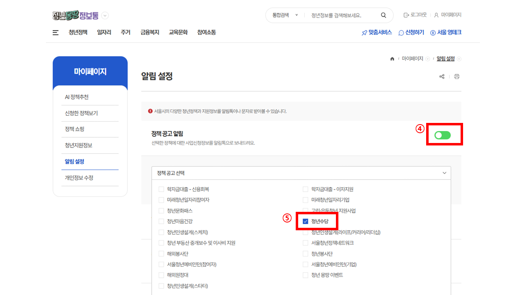Check 청년마음건강 box
The height and width of the screenshot is (295, 525).
tap(161, 222)
